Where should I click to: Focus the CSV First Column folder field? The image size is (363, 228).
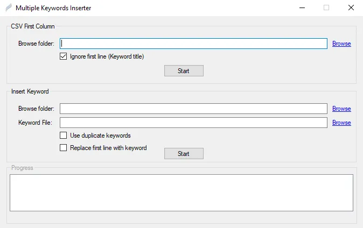[x=193, y=44]
